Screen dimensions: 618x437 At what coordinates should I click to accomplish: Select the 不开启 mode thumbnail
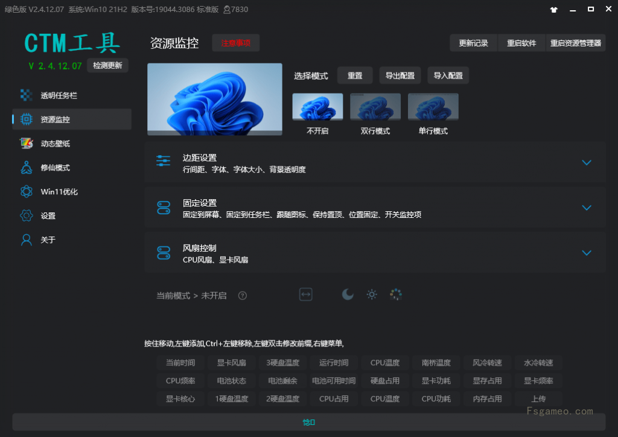[x=317, y=107]
